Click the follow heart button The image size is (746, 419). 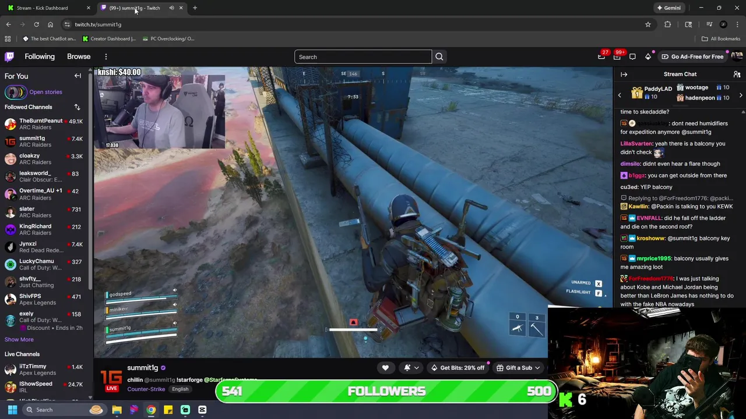[385, 368]
